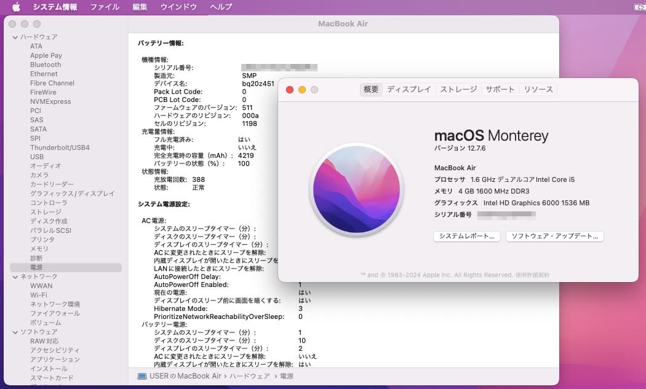Select Bluetooth in the sidebar
The image size is (646, 389).
coord(46,64)
